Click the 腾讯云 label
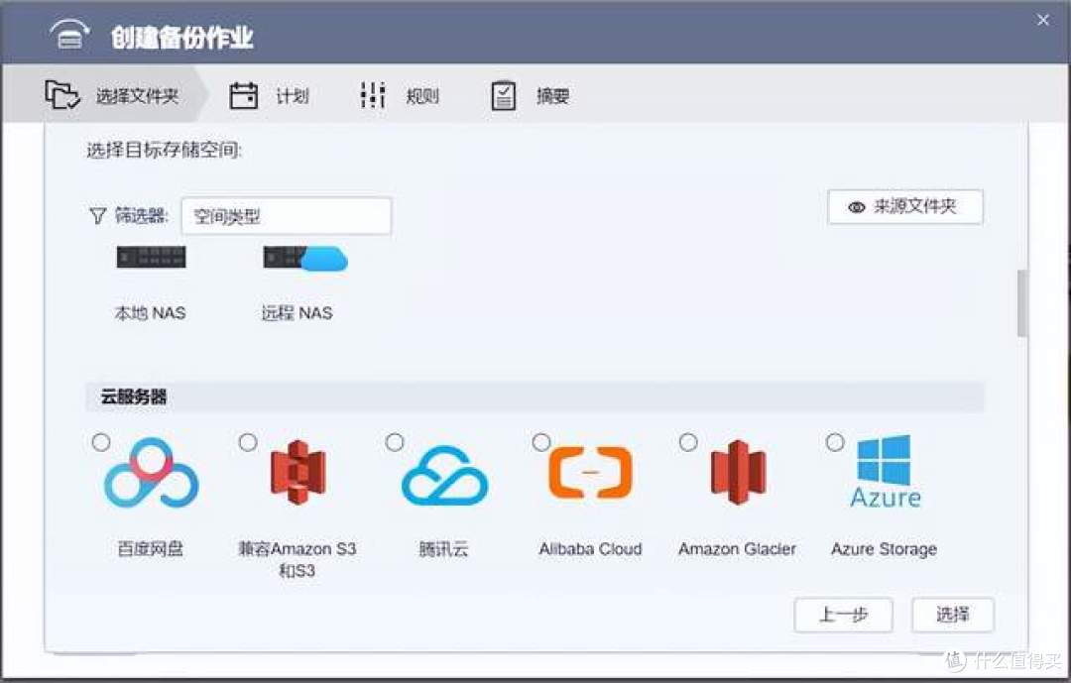The width and height of the screenshot is (1071, 683). tap(444, 549)
